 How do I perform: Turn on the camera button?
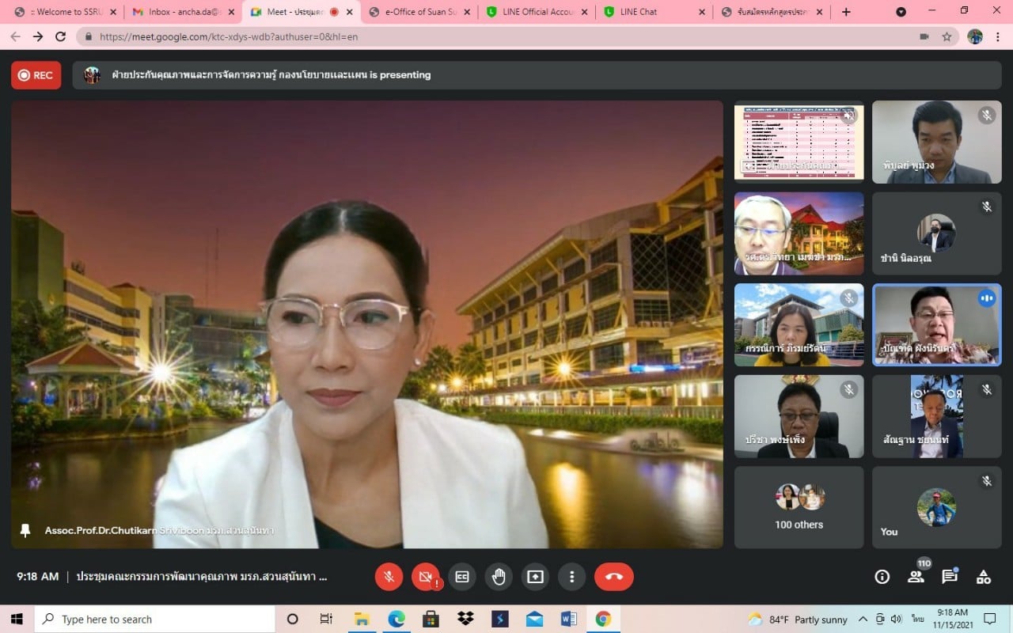(426, 577)
